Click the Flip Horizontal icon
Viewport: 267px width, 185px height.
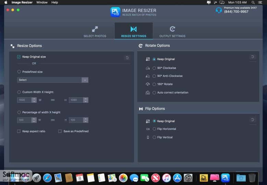point(148,129)
